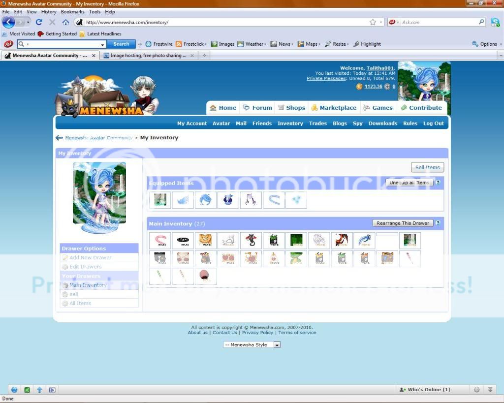Click the Unequip all Items button
The image size is (504, 403).
[x=409, y=183]
